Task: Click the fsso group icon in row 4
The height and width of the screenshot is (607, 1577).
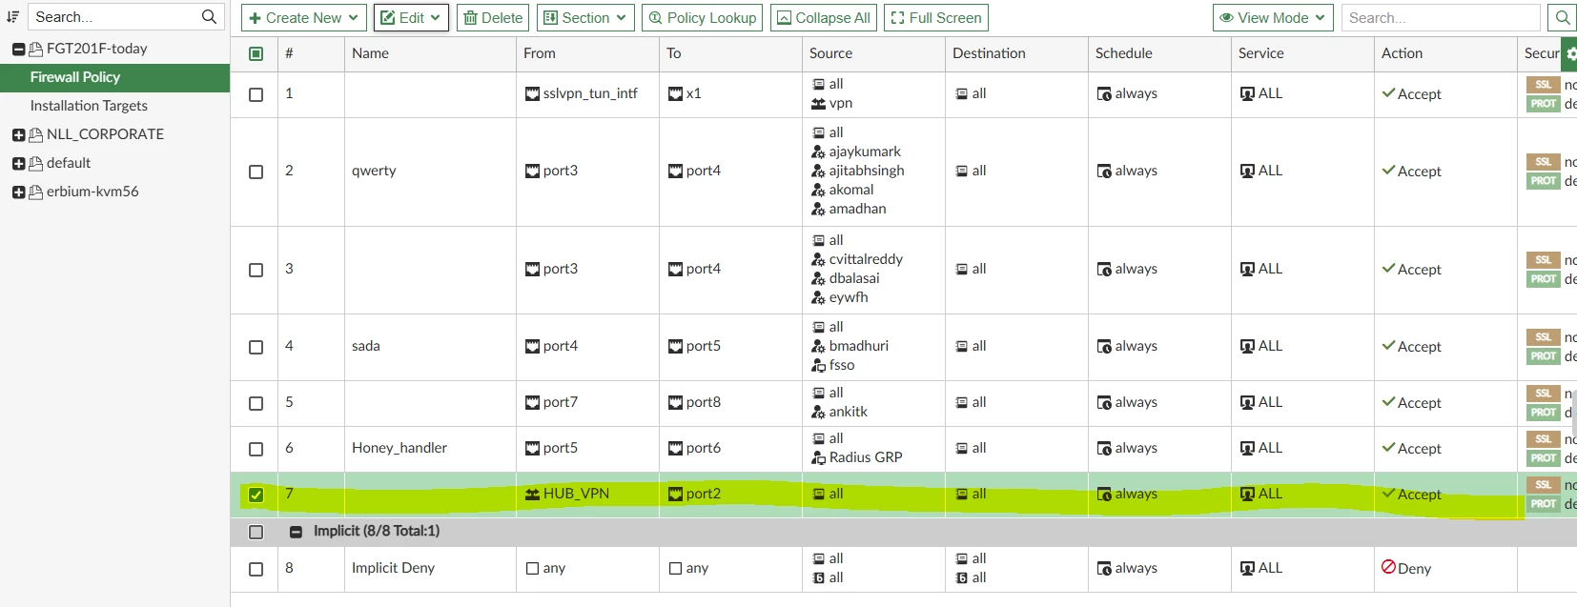Action: [818, 365]
